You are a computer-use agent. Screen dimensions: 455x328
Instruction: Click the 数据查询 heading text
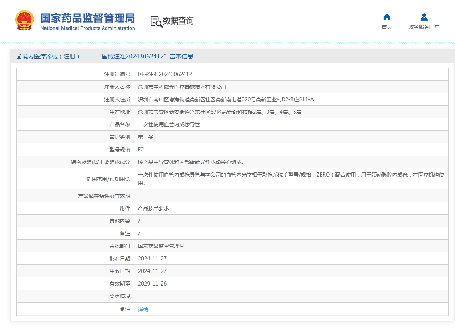(x=178, y=21)
